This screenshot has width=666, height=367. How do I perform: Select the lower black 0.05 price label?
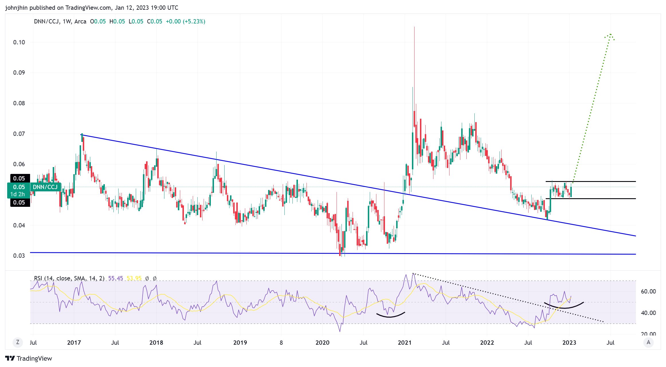pos(19,203)
